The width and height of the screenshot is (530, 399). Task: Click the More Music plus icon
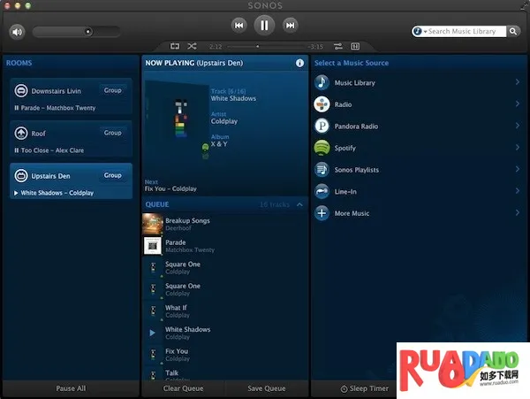coord(322,213)
